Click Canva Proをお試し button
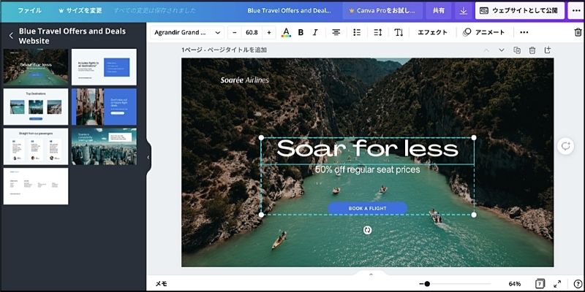 click(382, 10)
